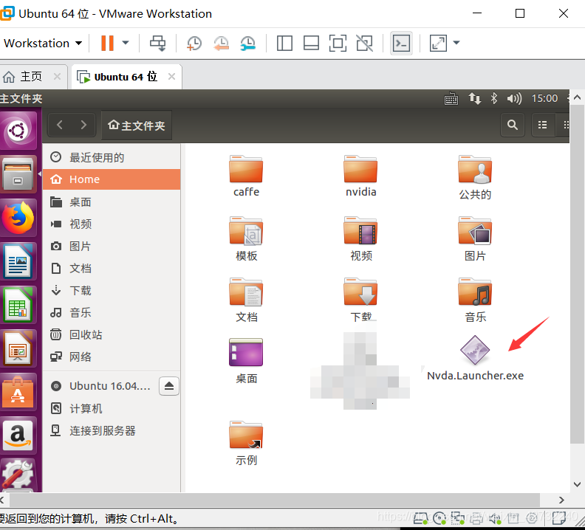Open LibreOffice Writer
The width and height of the screenshot is (585, 530).
(x=18, y=261)
